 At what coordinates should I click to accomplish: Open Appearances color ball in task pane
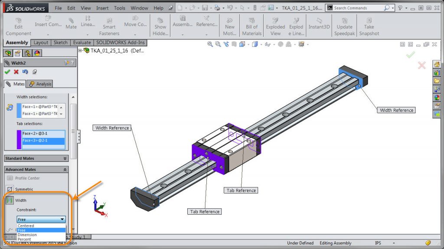point(437,98)
